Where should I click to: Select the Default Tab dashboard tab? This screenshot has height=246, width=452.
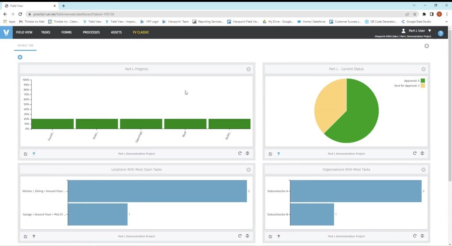click(25, 45)
